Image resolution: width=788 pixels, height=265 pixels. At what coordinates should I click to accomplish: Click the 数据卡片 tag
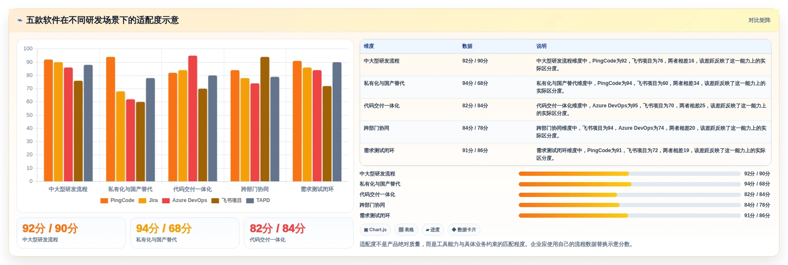tap(464, 230)
